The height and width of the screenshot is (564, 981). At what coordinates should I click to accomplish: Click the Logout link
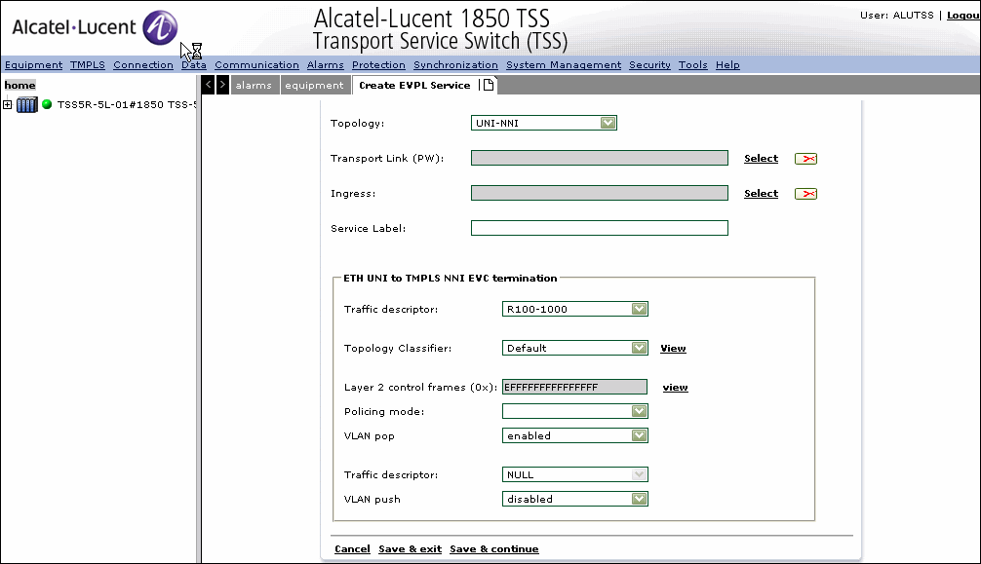coord(963,15)
